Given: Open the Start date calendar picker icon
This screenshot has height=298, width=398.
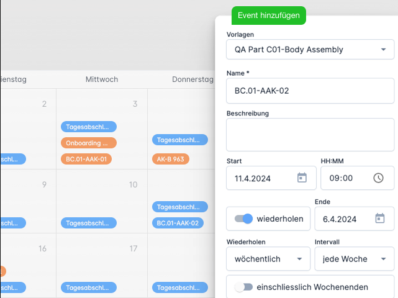Looking at the screenshot, I should point(302,178).
